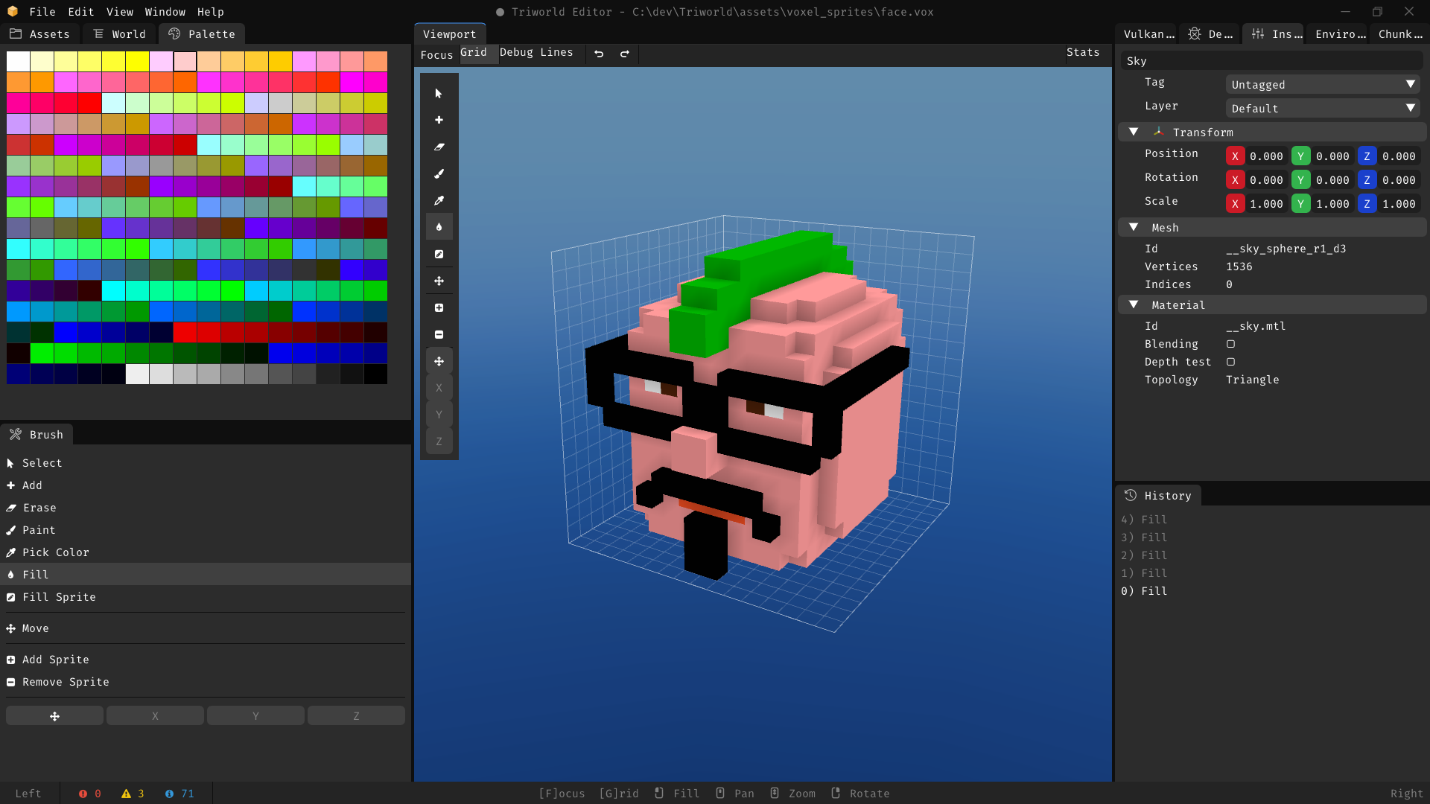Choose the eyedropper Pick Color viewport icon
The width and height of the screenshot is (1430, 804).
pos(439,200)
